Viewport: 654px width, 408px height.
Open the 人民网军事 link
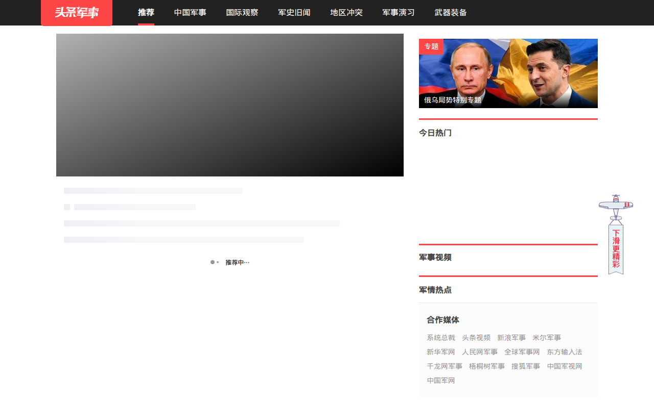[480, 352]
